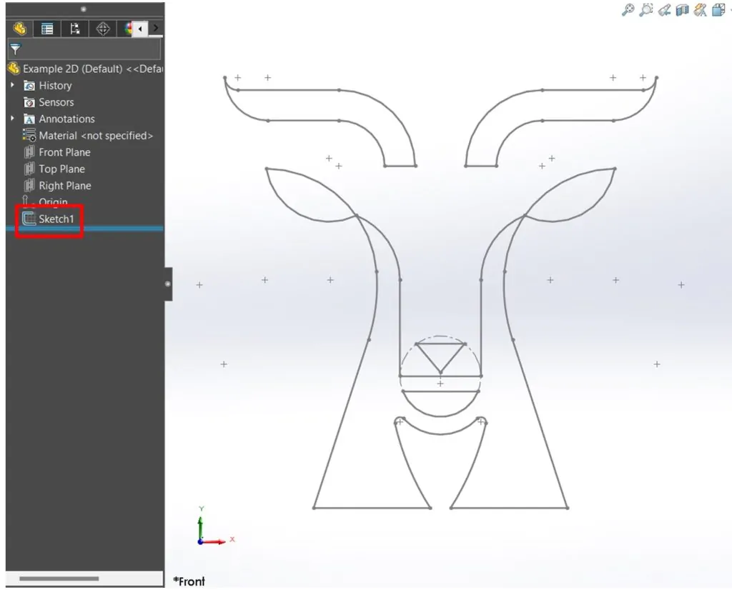732x590 pixels.
Task: Focus the tree filter input field
Action: (84, 49)
